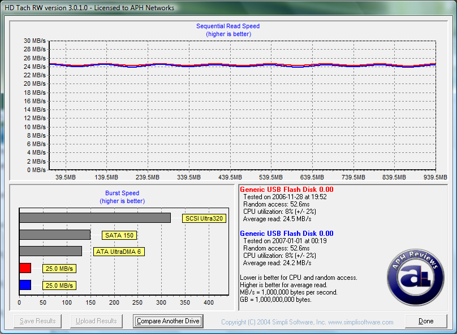Click the red Generic USB Flash Disk heading

click(x=286, y=190)
